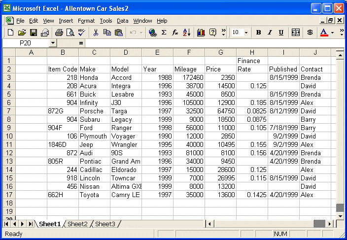The image size is (347, 240).
Task: Click the horizontal scrollbar right arrow
Action: click(x=330, y=224)
